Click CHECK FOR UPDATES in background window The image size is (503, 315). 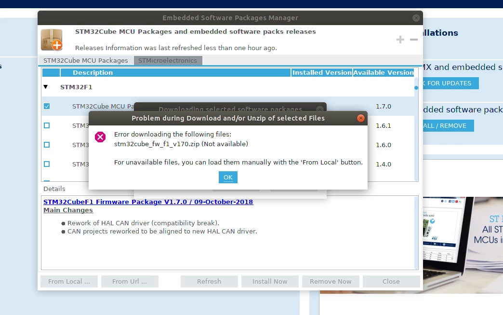pos(450,83)
